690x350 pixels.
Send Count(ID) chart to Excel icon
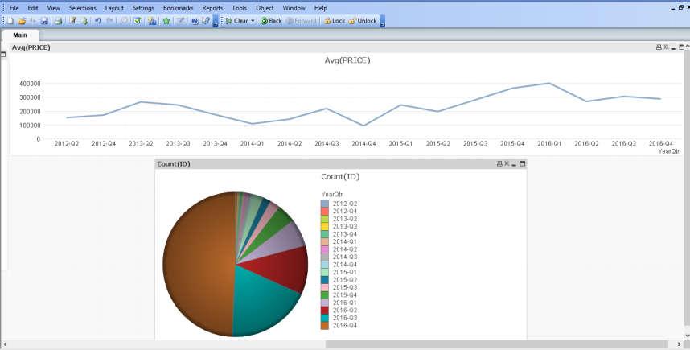point(507,164)
